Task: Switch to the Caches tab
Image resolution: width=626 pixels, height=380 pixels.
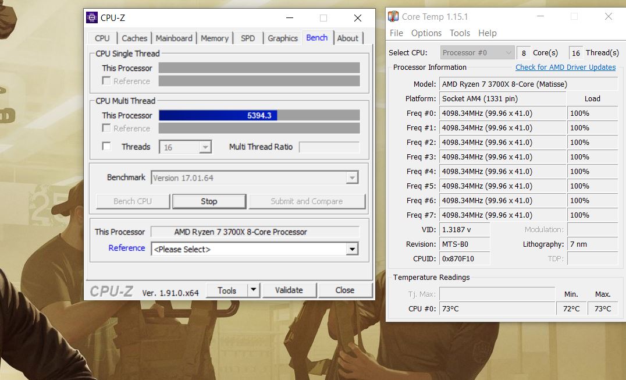Action: click(x=134, y=38)
